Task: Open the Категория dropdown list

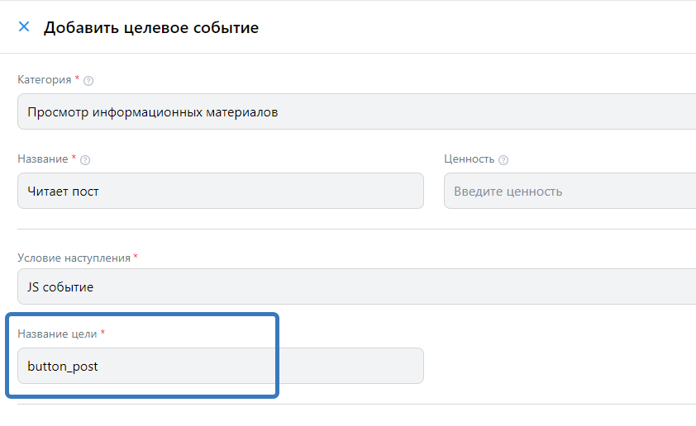Action: click(355, 111)
